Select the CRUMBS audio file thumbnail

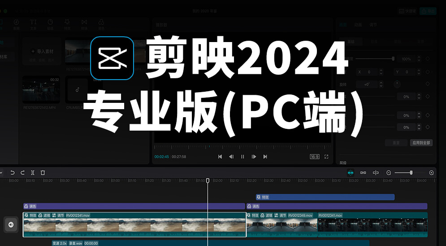[x=77, y=89]
